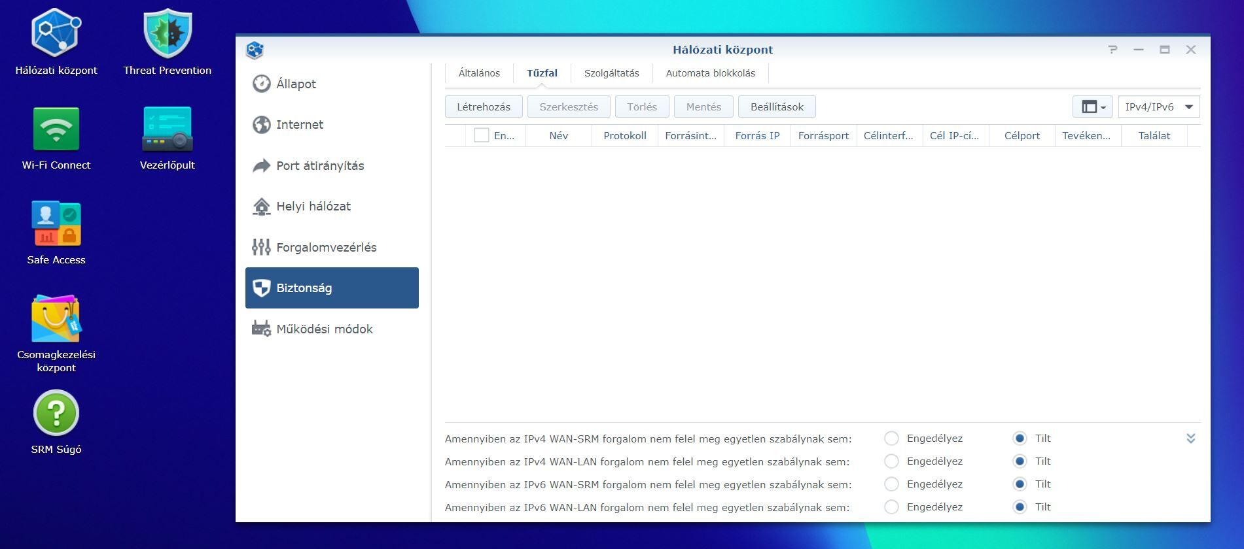Close the Hálózati központ window
This screenshot has width=1244, height=549.
(1191, 50)
